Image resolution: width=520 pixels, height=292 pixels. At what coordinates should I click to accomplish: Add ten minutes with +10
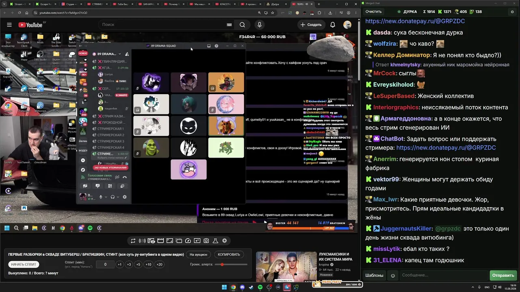(x=148, y=264)
